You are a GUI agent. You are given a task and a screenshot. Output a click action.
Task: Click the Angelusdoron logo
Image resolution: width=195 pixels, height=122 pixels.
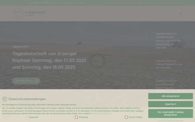(x=29, y=13)
